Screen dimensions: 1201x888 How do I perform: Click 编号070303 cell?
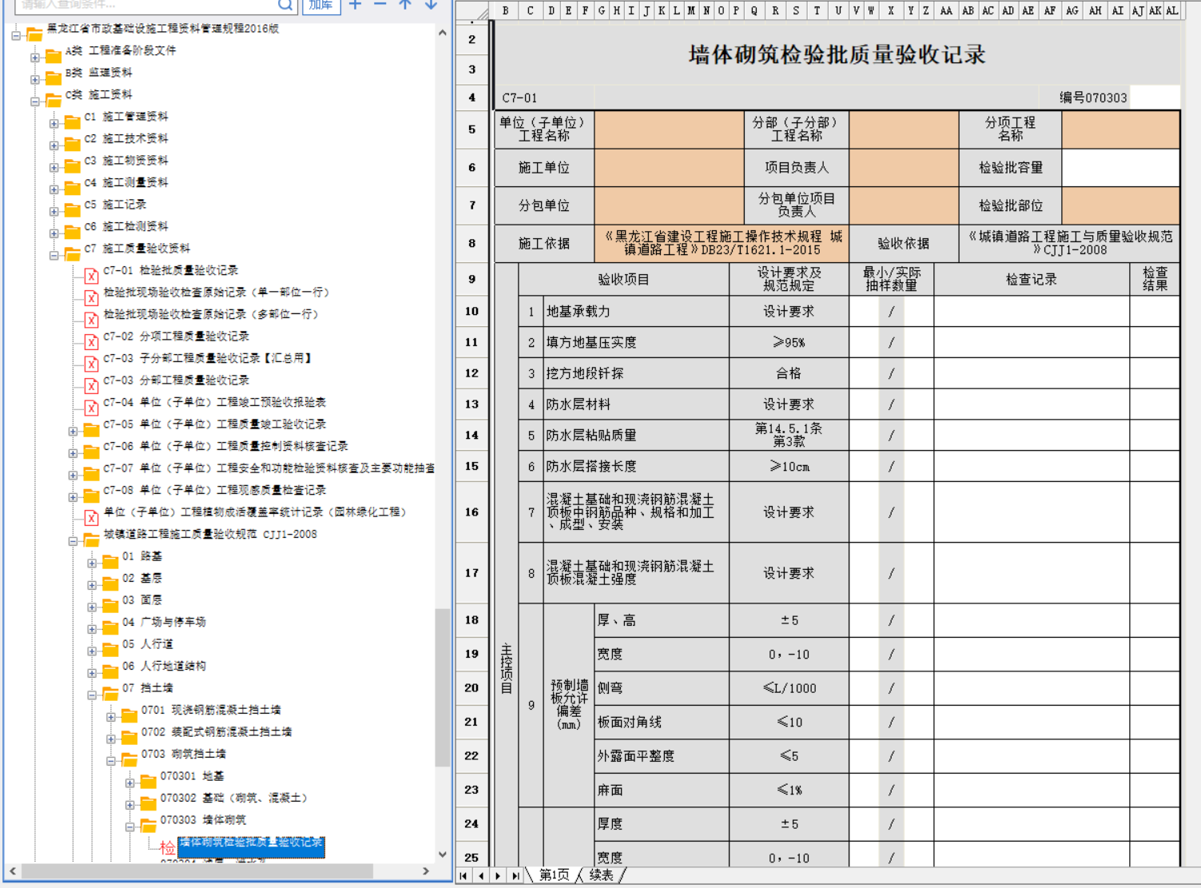1093,98
